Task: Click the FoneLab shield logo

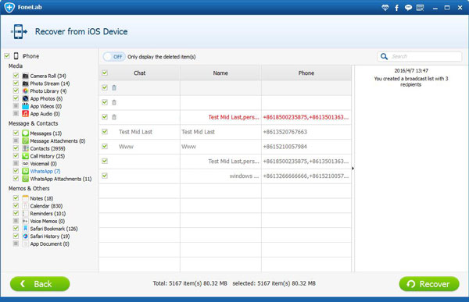Action: point(9,7)
